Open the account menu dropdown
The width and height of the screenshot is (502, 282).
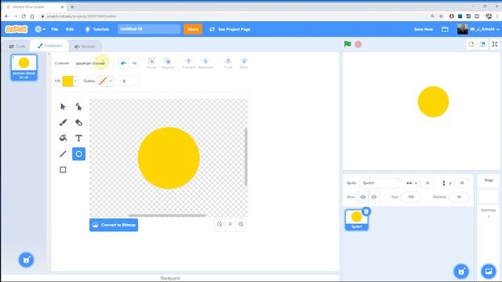[x=478, y=29]
